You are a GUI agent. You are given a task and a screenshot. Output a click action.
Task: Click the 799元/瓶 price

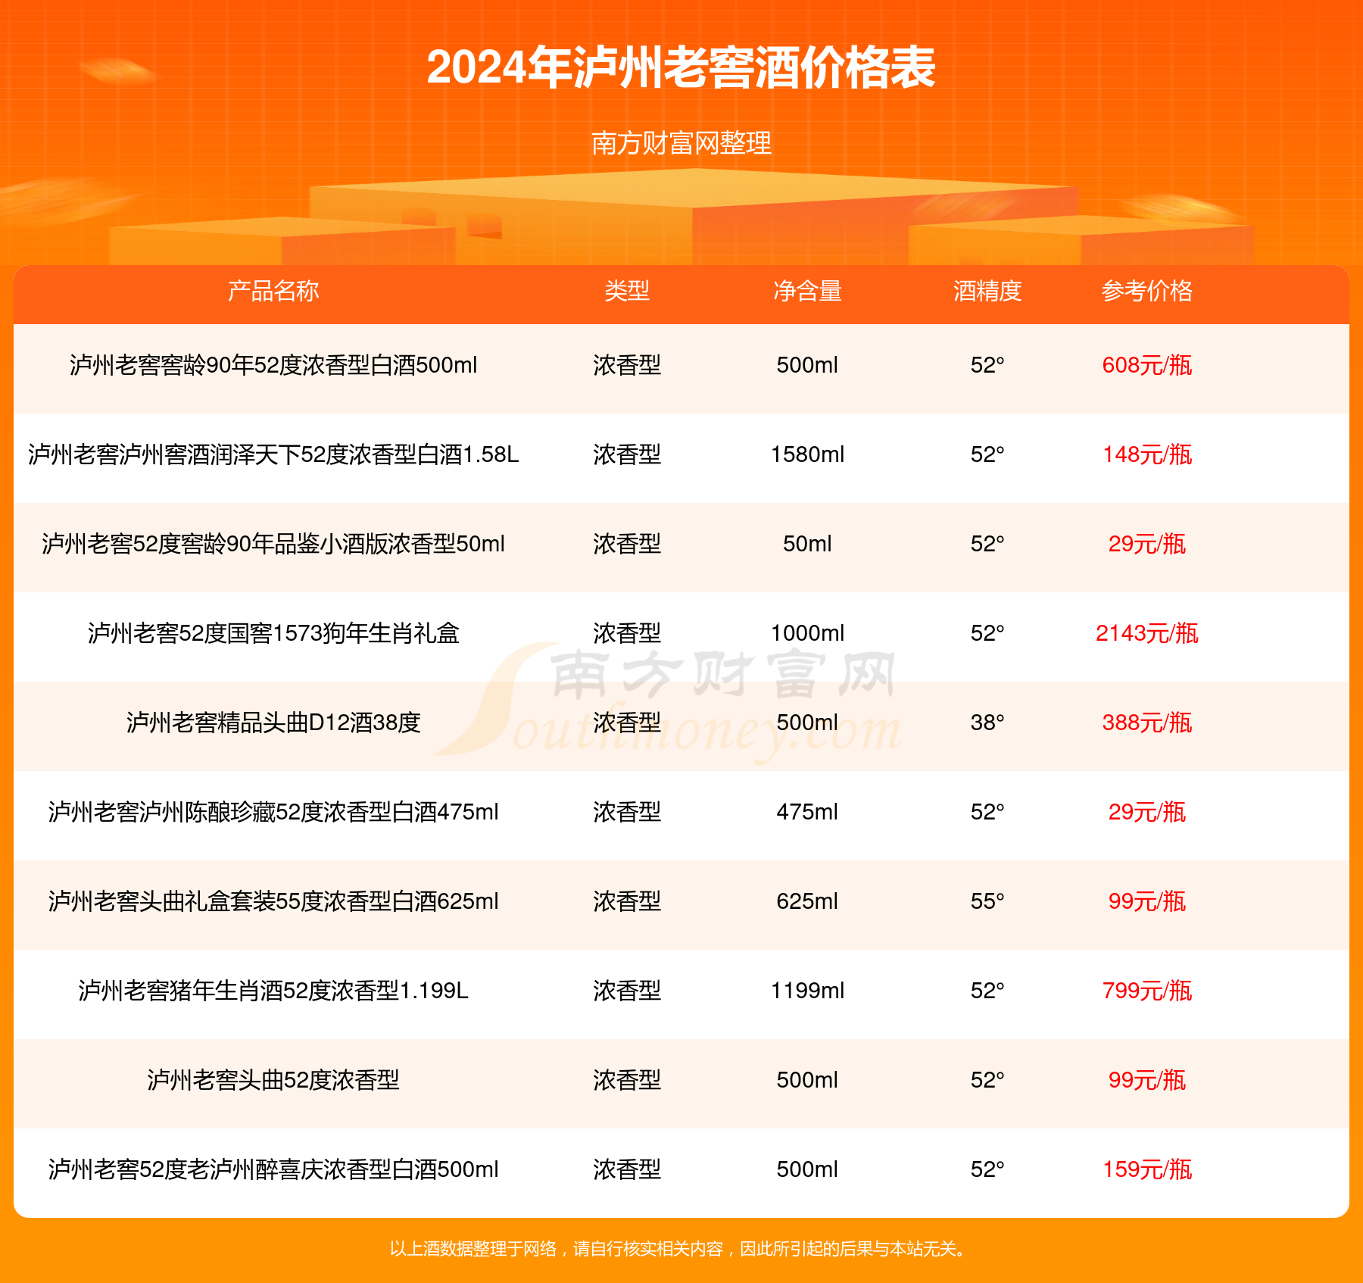click(1147, 991)
